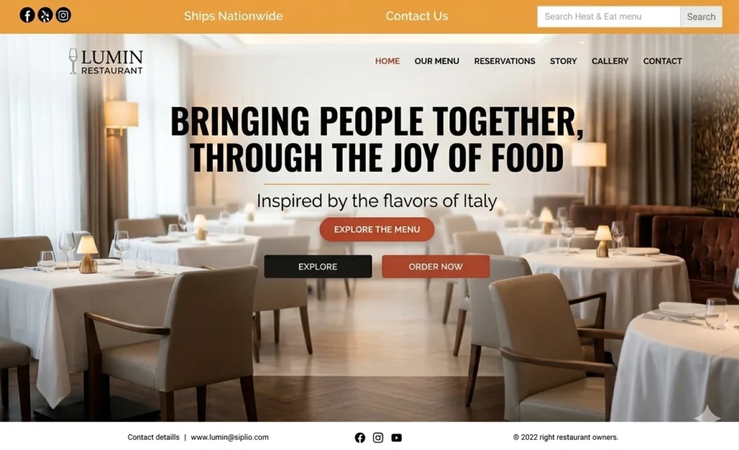
Task: Open the RESERVATIONS navigation item
Action: click(x=504, y=61)
